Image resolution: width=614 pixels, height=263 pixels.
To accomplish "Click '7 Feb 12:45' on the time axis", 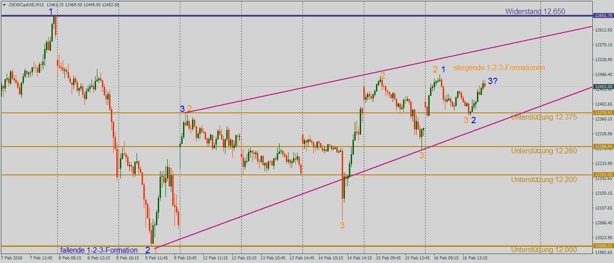I will (x=41, y=259).
